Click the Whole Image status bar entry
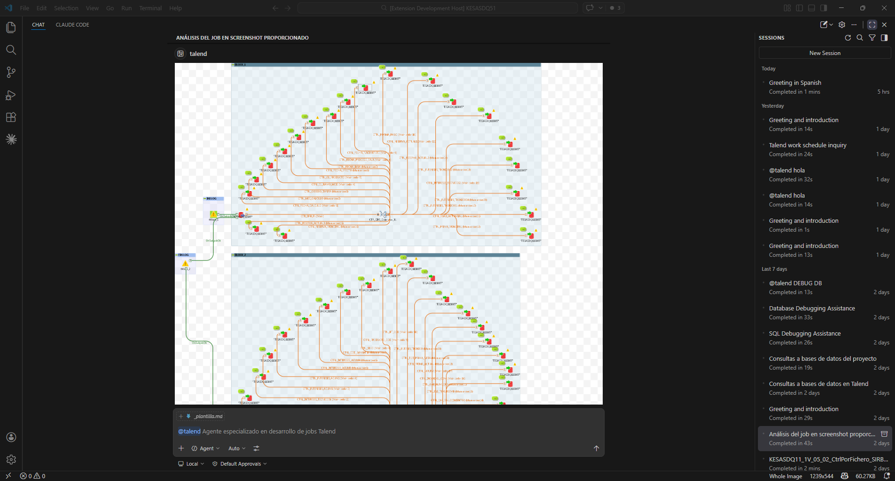The height and width of the screenshot is (481, 895). point(785,476)
